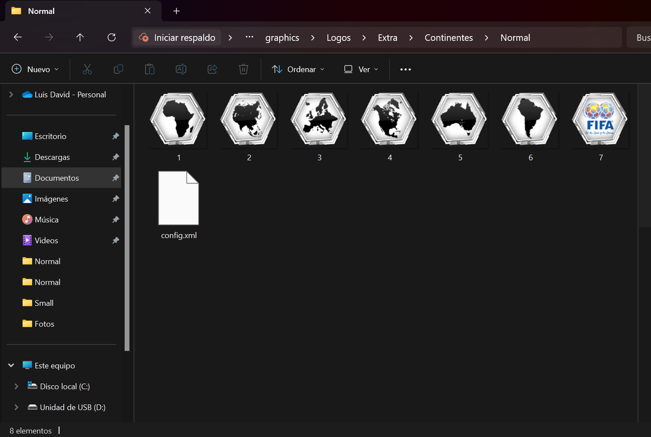Screen dimensions: 651x437
Task: Expand the Disco local (C:) node
Action: [x=16, y=386]
